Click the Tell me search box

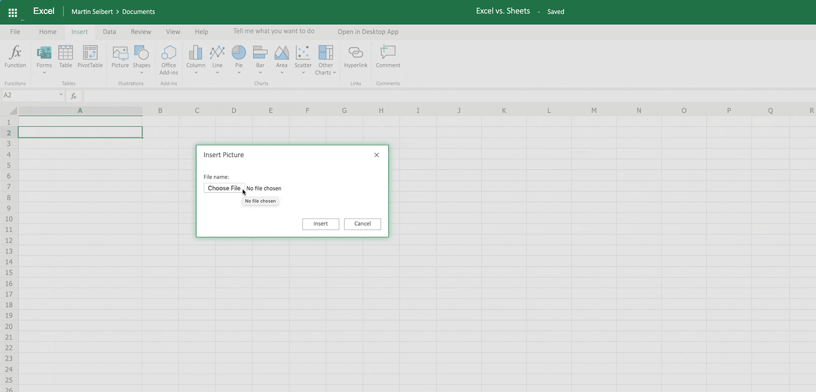coord(273,31)
